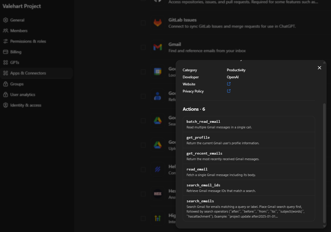Click the GitLab fox logo icon

(x=158, y=23)
